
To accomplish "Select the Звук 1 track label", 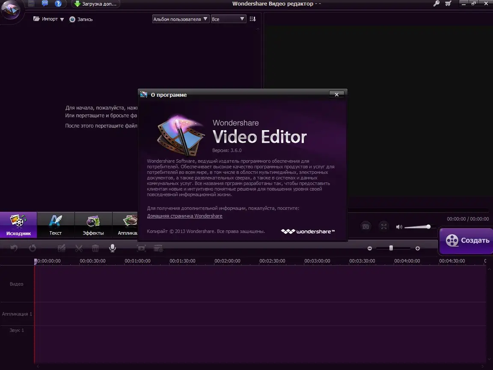I will click(17, 330).
